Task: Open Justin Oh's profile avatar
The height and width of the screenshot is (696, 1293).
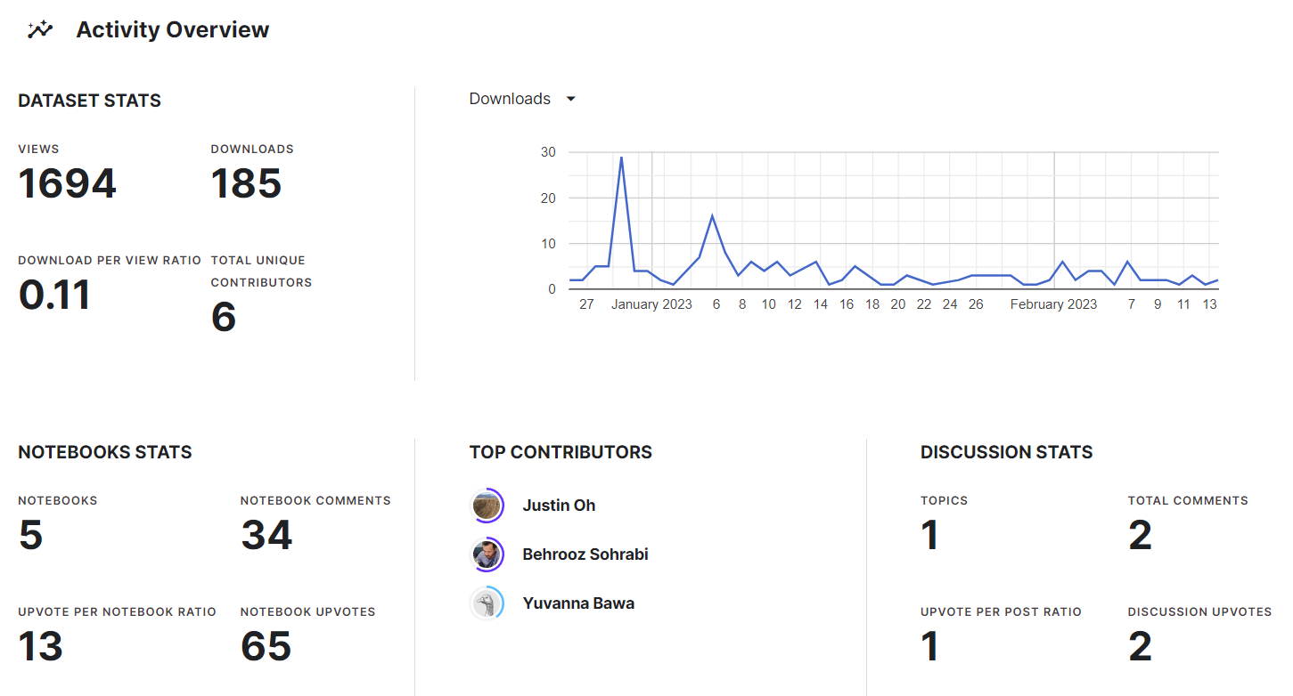Action: click(x=487, y=506)
